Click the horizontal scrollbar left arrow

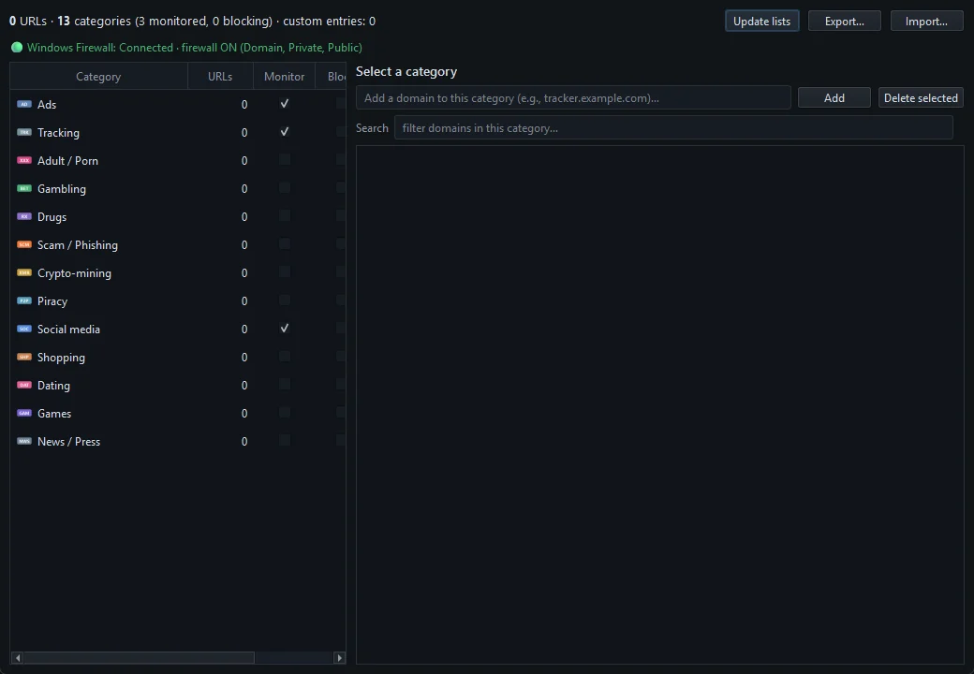click(x=18, y=658)
